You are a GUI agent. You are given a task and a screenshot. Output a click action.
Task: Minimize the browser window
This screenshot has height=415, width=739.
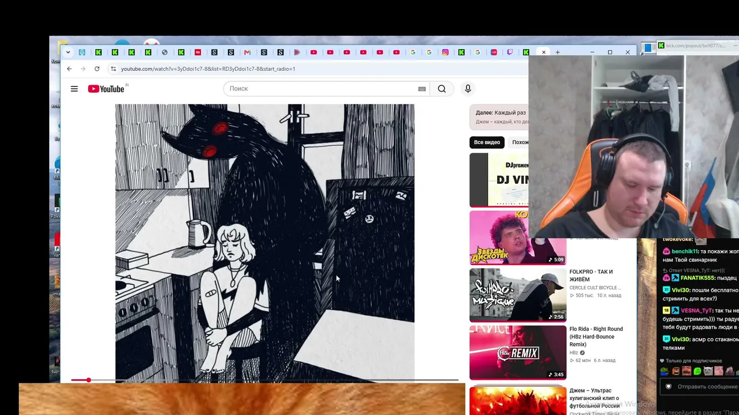point(592,52)
